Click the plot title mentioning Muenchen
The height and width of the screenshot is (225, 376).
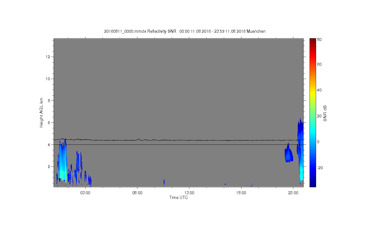point(185,31)
